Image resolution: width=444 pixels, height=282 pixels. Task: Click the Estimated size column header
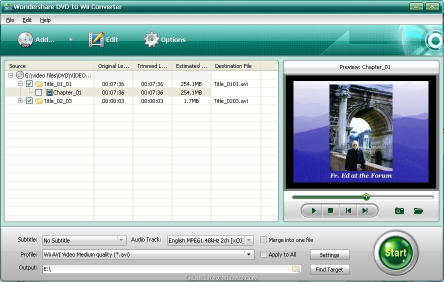point(191,66)
